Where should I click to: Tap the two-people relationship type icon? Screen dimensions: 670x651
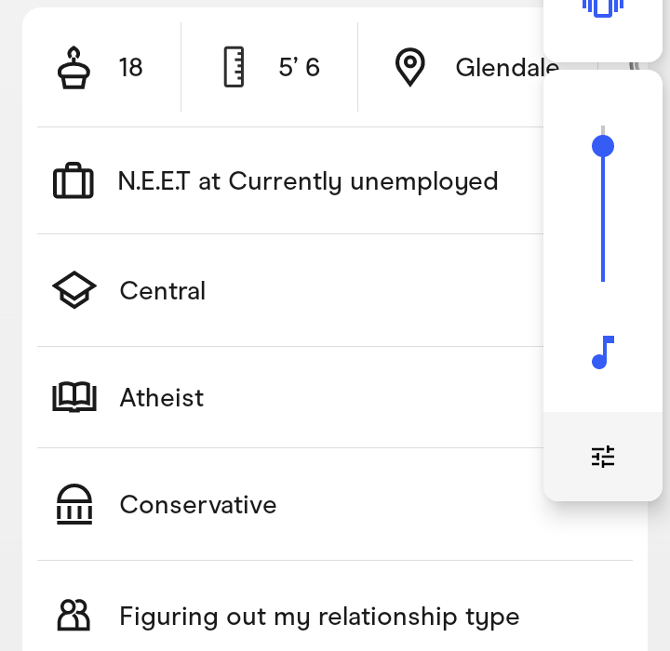pyautogui.click(x=74, y=616)
